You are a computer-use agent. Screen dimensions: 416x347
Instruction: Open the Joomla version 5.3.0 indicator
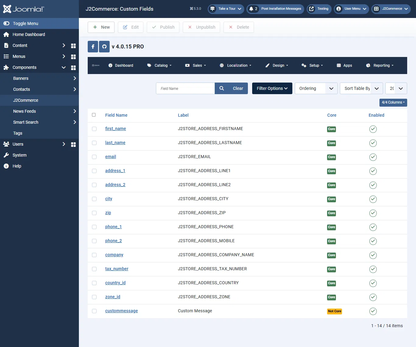click(x=196, y=9)
